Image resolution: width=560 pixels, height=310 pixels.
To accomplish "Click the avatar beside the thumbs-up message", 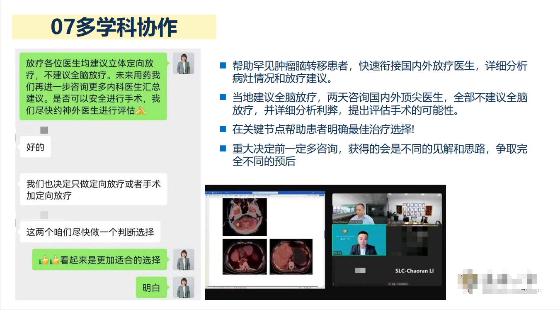I will coord(183,260).
